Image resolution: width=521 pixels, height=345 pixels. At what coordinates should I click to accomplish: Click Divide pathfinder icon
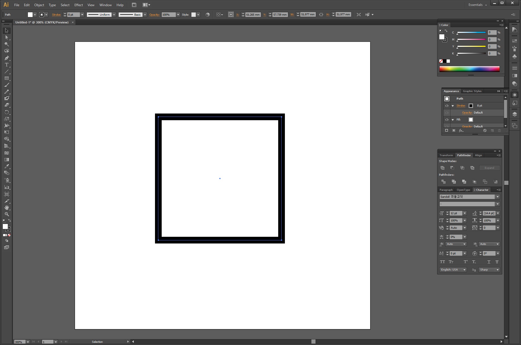tap(443, 182)
